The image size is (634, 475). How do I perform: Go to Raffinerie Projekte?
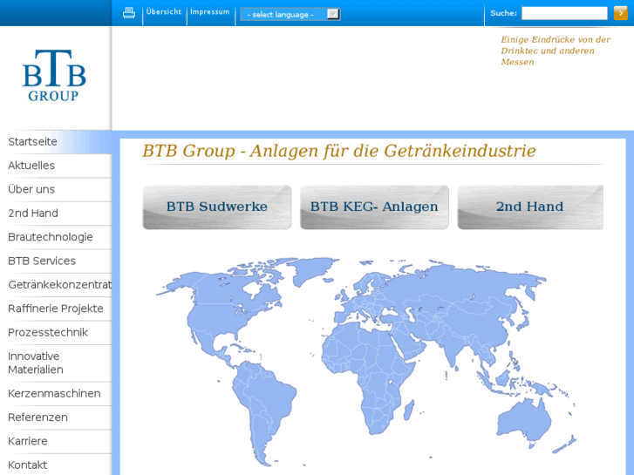[x=56, y=309]
